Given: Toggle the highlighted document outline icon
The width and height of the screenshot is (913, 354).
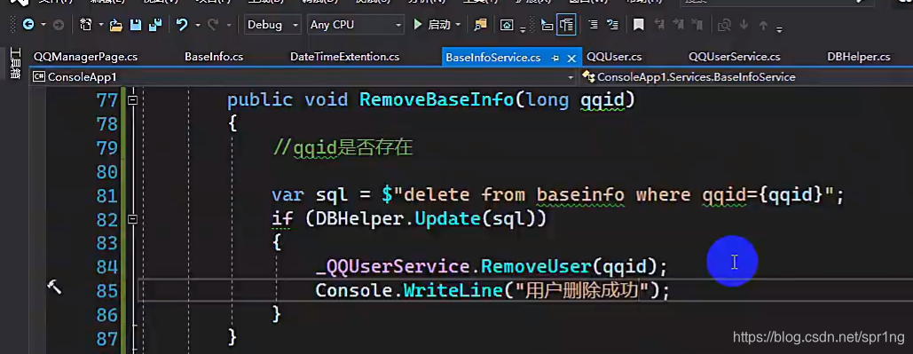Looking at the screenshot, I should pyautogui.click(x=567, y=25).
